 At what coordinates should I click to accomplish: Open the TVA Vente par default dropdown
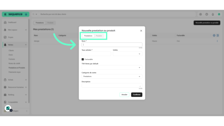pyautogui.click(x=112, y=67)
